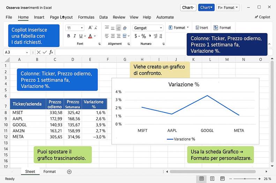Expand the number format combo box
Viewport: 276px width, 183px height.
point(161,28)
